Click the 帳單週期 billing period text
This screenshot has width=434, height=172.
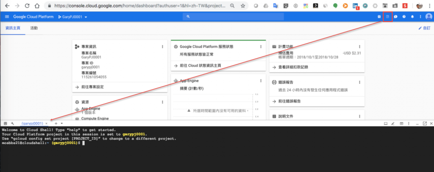click(x=309, y=57)
